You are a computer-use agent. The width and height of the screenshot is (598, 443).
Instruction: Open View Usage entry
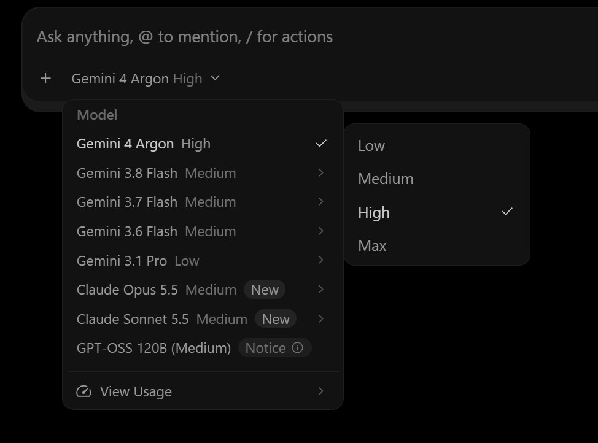[203, 391]
